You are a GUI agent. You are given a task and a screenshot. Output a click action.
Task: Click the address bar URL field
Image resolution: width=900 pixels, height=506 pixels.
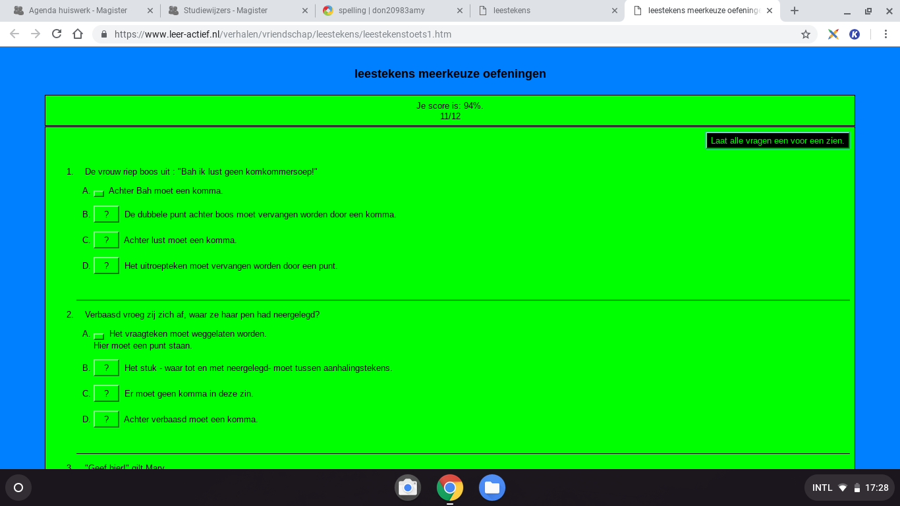pos(448,34)
